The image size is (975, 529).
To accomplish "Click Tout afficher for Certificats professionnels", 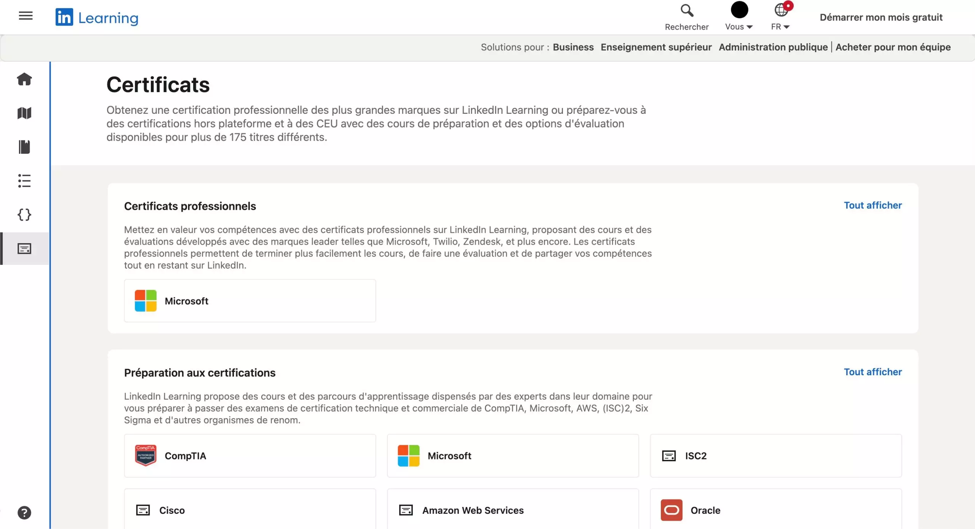I will coord(873,206).
